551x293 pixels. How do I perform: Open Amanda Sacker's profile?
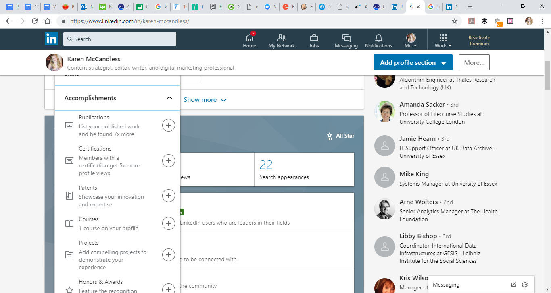click(422, 105)
